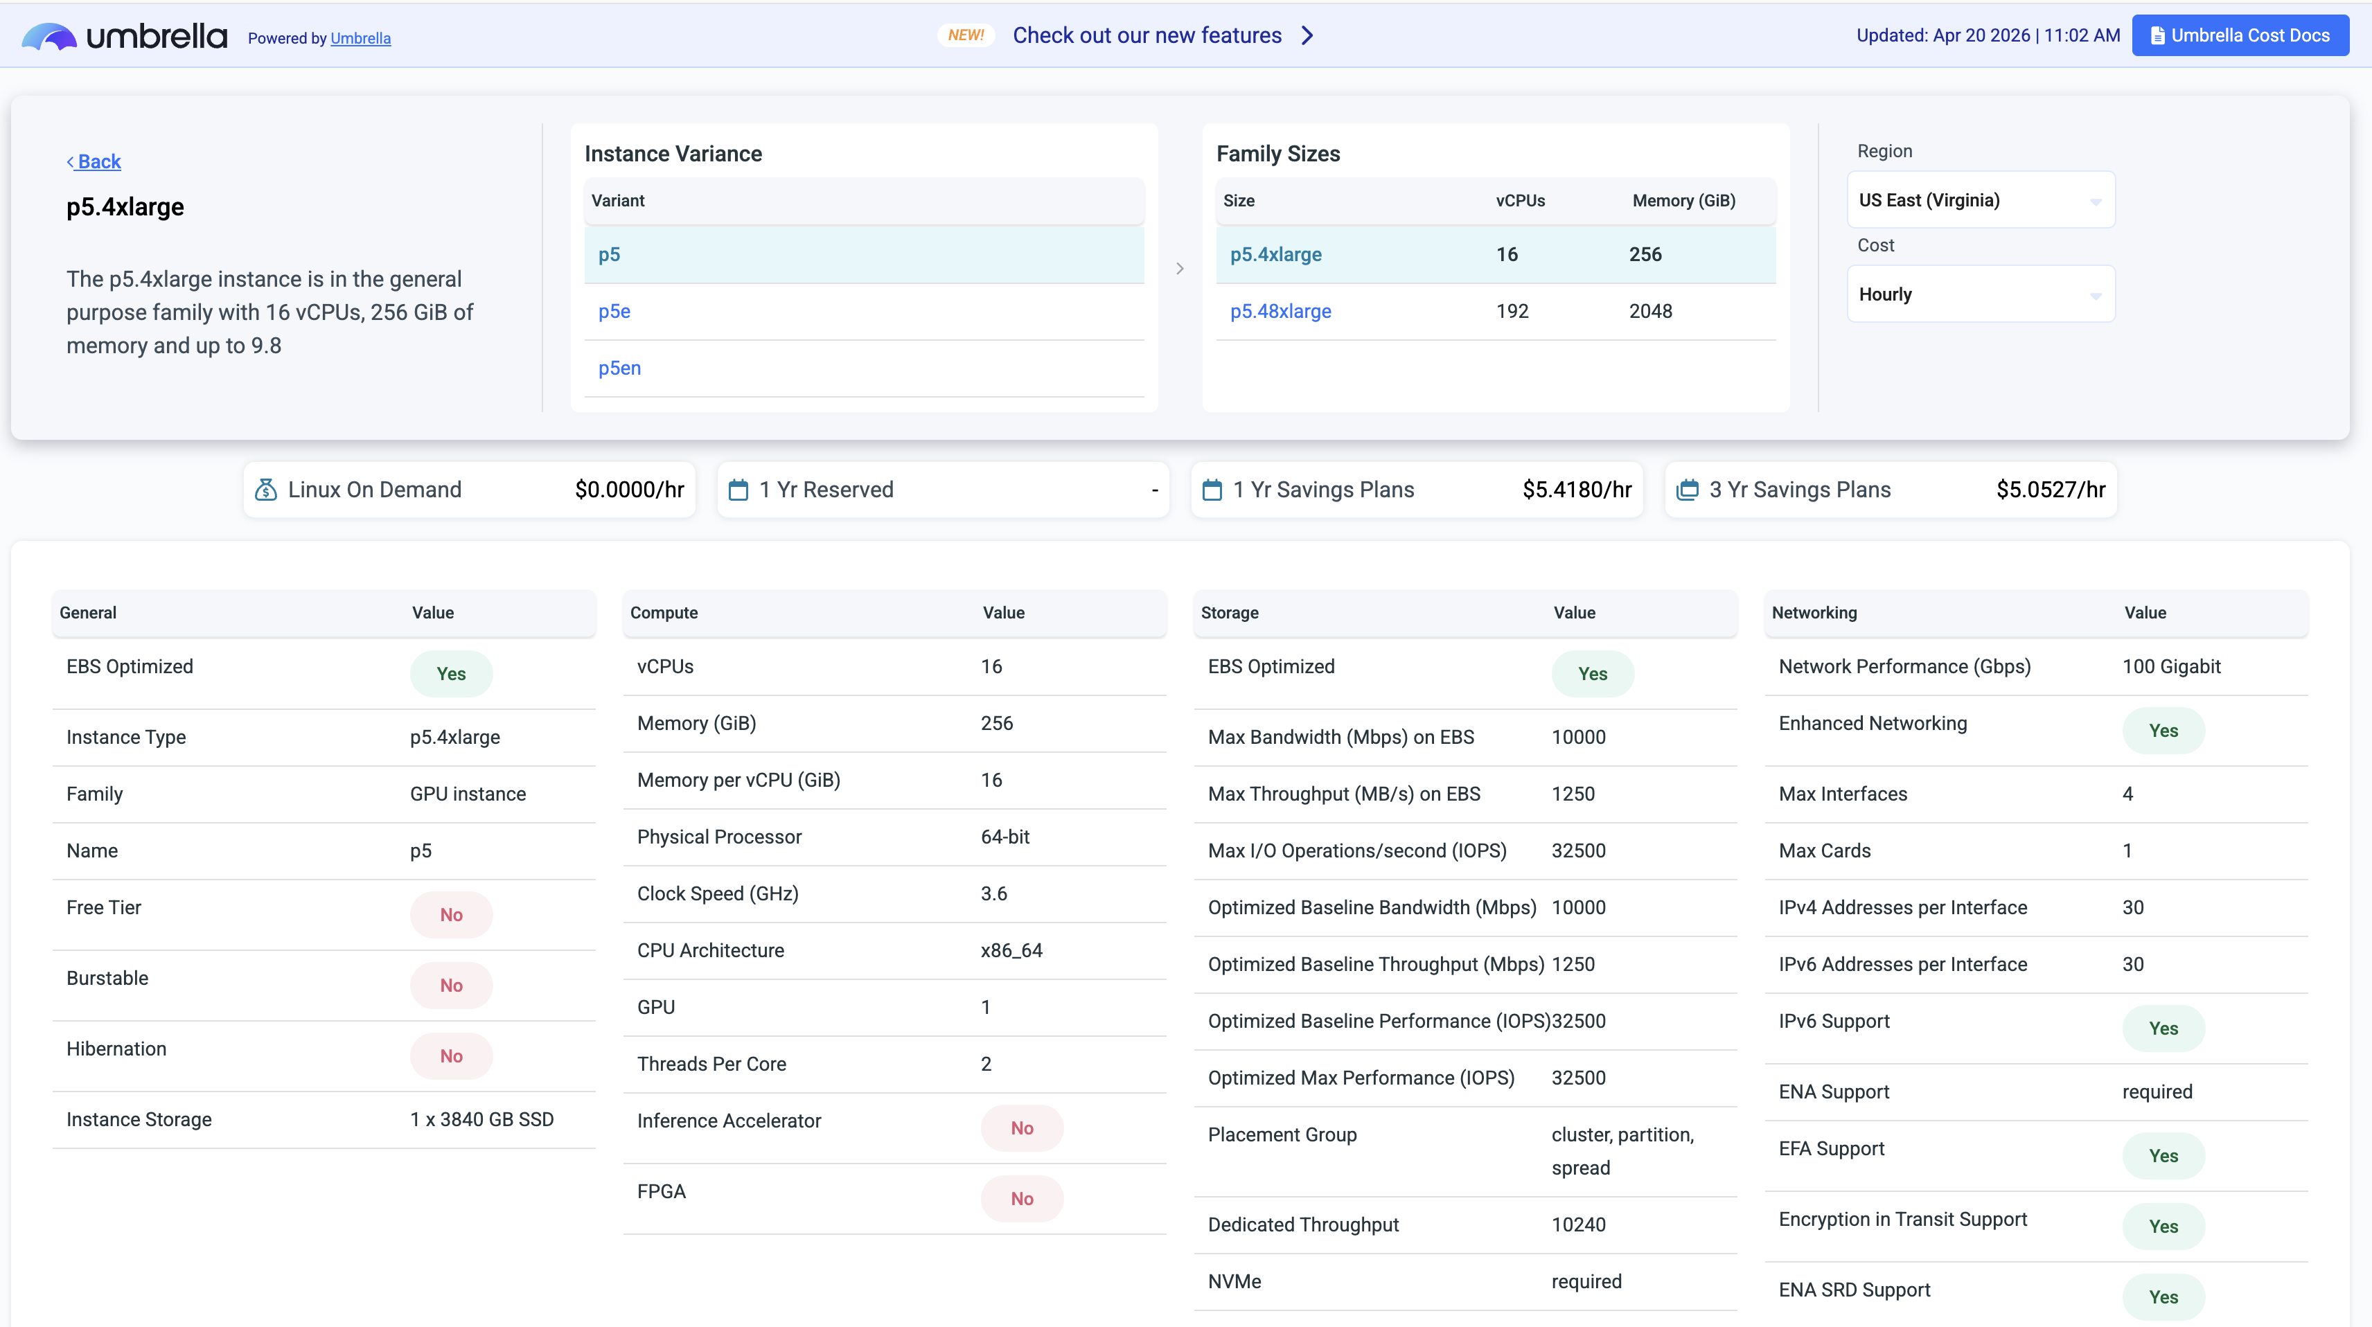The height and width of the screenshot is (1327, 2372).
Task: Click the Umbrella logo icon
Action: pyautogui.click(x=48, y=37)
